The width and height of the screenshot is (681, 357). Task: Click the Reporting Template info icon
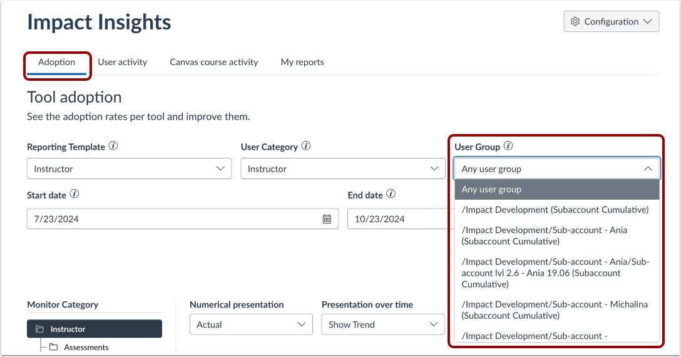[x=113, y=147]
